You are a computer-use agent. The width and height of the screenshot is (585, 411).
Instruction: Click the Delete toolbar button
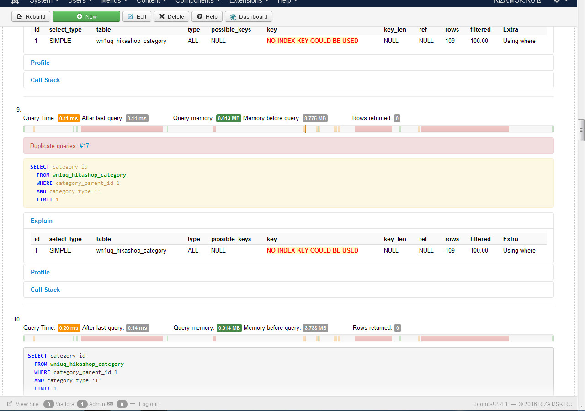pos(171,16)
